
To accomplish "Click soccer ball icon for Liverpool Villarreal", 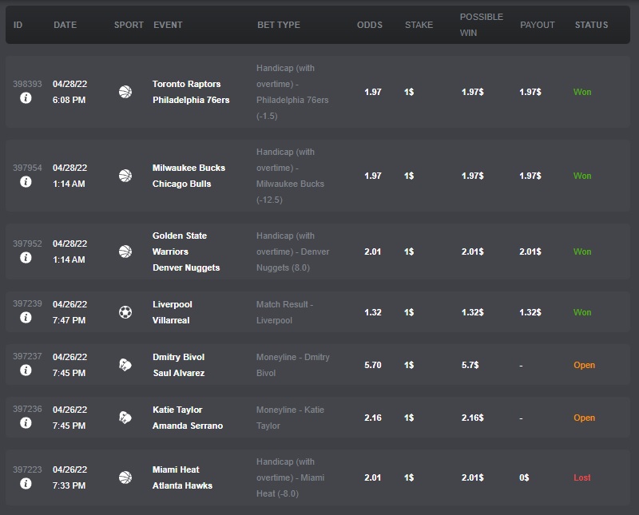I will pyautogui.click(x=125, y=312).
